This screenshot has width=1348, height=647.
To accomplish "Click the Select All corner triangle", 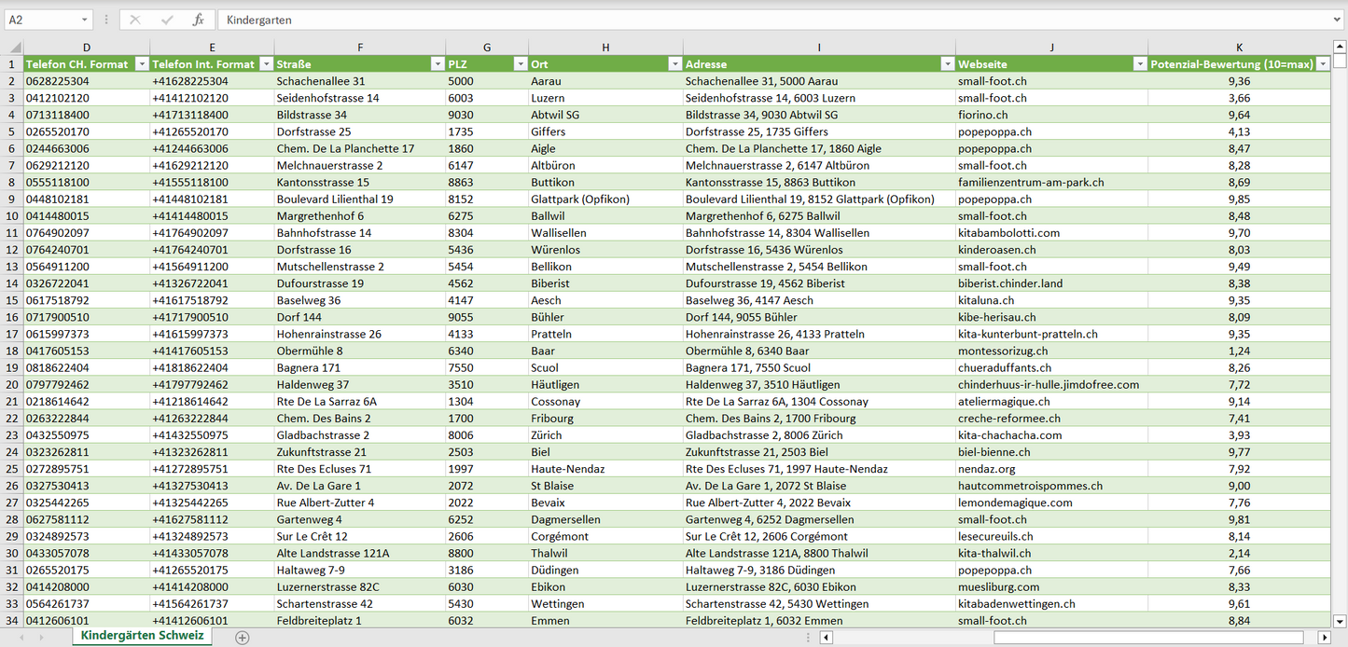I will [x=12, y=47].
